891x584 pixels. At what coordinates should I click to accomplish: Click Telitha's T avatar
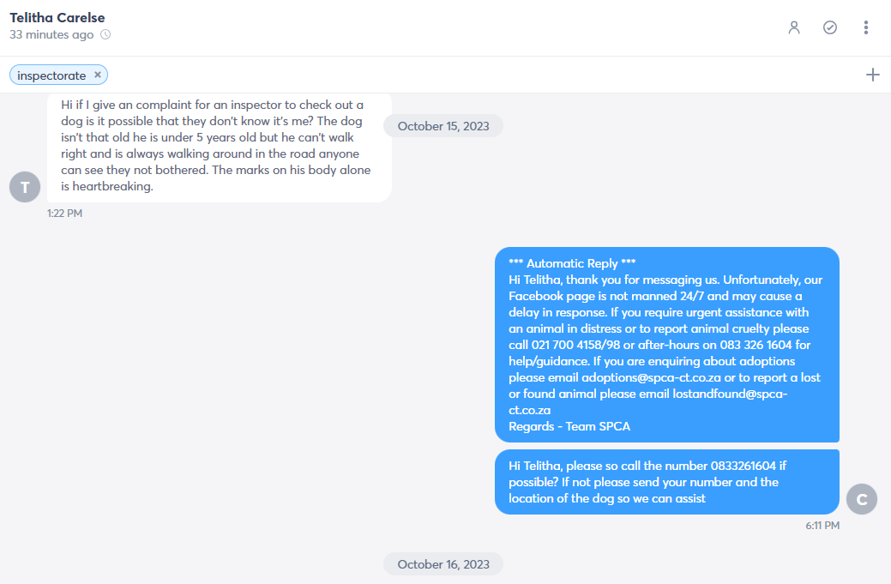tap(25, 187)
